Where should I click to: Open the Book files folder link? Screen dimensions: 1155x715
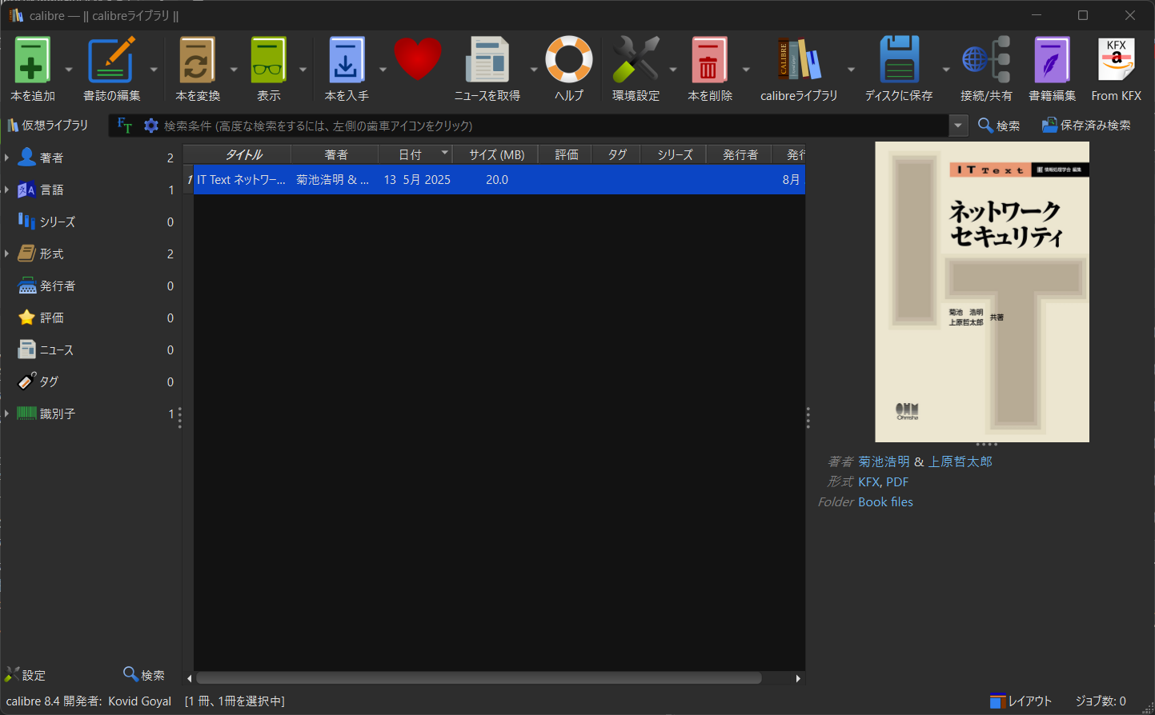(x=885, y=501)
